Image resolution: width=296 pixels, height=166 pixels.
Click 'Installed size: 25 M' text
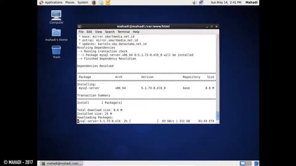tap(94, 114)
